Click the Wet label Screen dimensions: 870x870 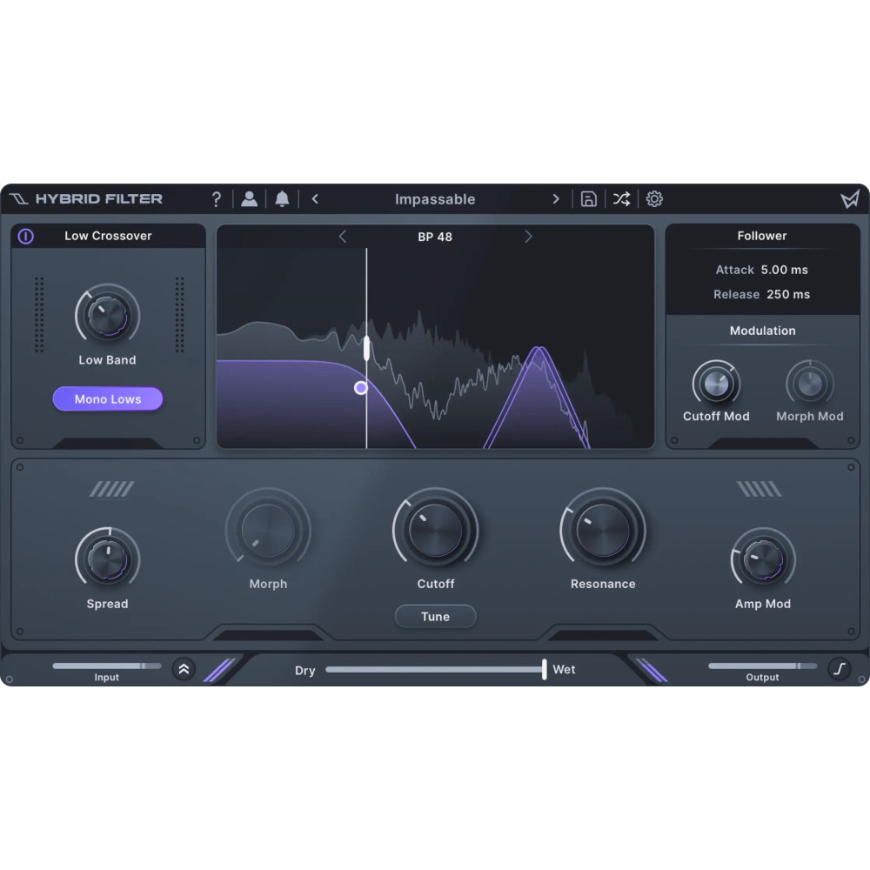tap(564, 670)
